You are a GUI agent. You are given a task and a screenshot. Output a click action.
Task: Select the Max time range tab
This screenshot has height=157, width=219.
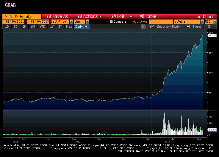(69, 27)
